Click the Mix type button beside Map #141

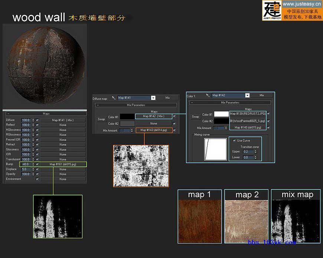pos(168,98)
